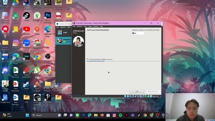Open the uTorrent desktop shortcut
Image resolution: width=215 pixels, height=121 pixels.
coord(37,71)
